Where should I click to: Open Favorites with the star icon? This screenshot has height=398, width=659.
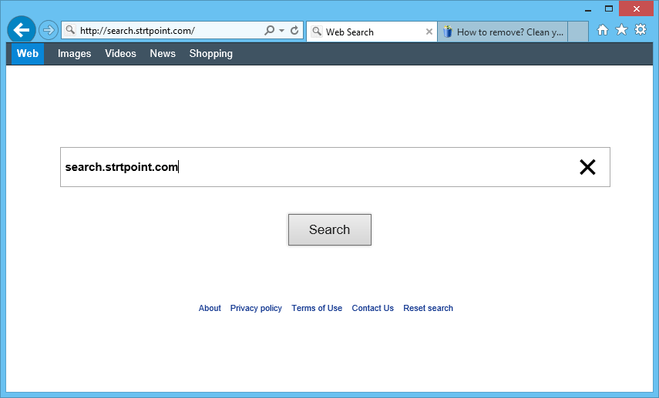[621, 29]
